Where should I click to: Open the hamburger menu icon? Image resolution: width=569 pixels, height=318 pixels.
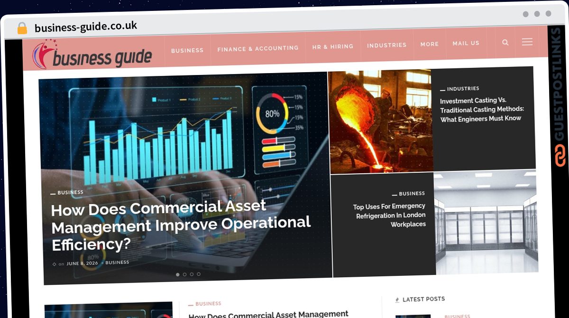pos(527,42)
